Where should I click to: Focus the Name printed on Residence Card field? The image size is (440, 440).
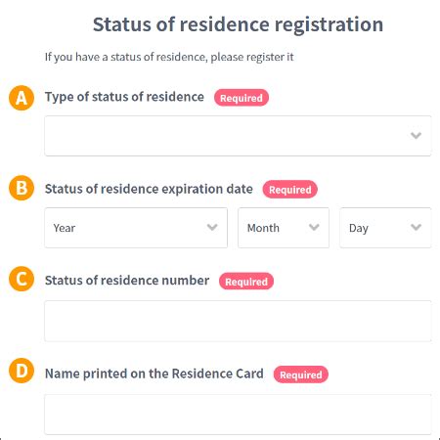click(x=238, y=415)
